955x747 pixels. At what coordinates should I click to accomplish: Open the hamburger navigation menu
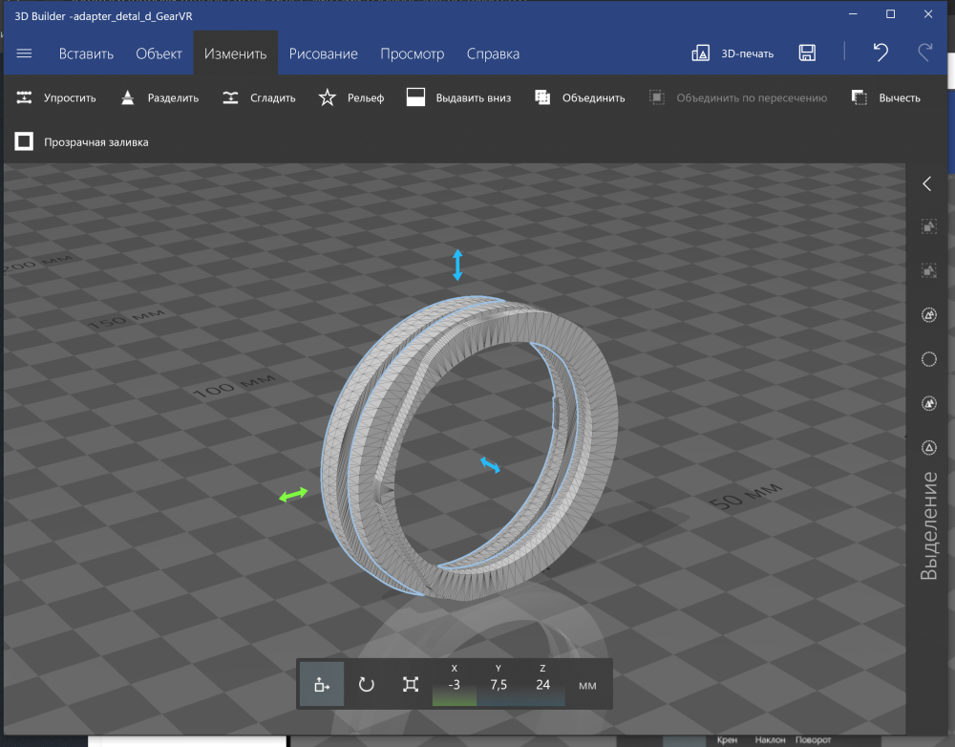click(x=25, y=53)
